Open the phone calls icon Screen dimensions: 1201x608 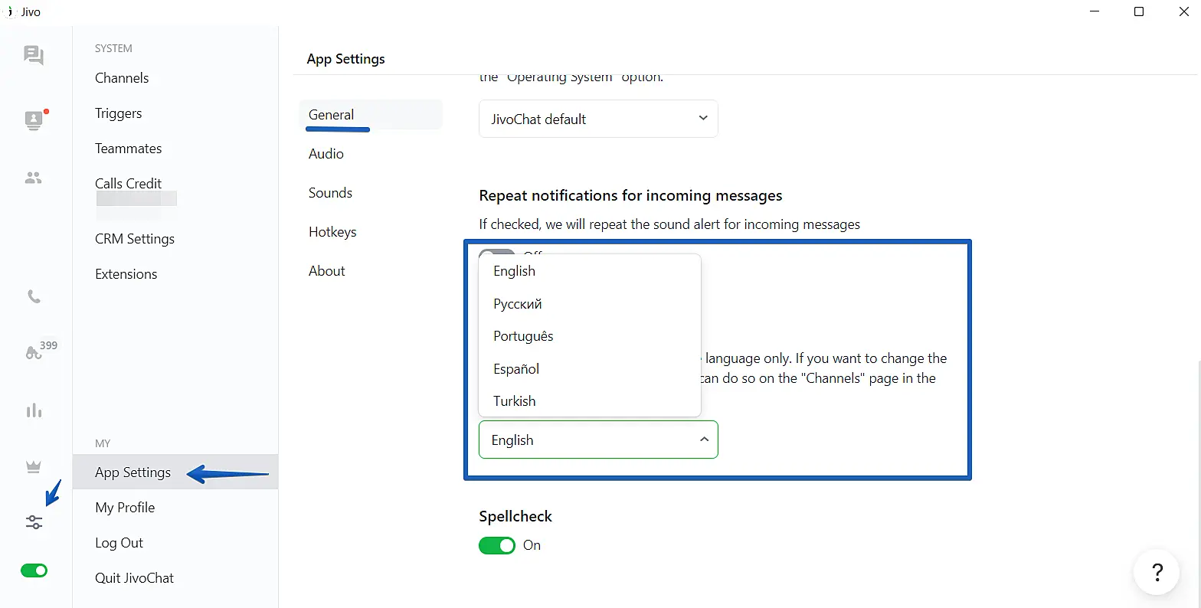[34, 296]
